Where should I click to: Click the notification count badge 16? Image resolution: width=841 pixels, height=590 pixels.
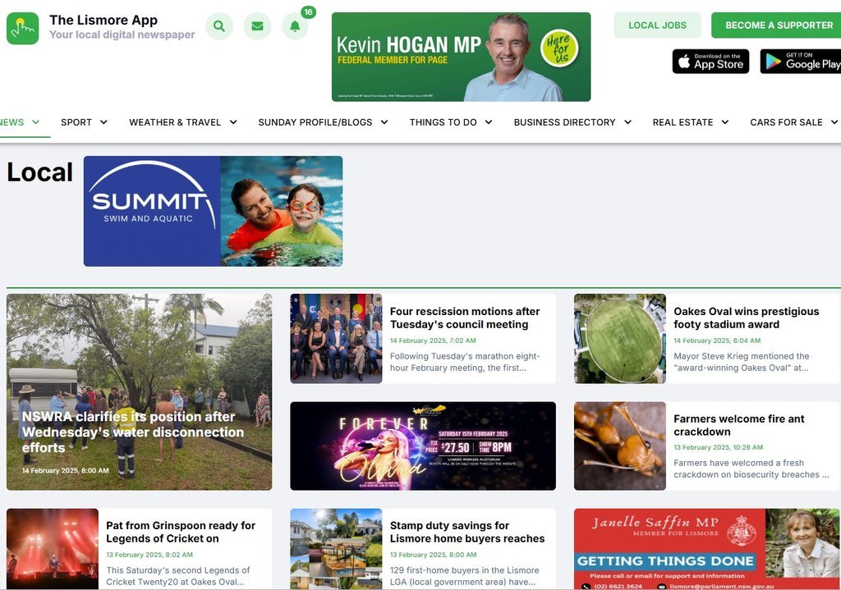(308, 11)
